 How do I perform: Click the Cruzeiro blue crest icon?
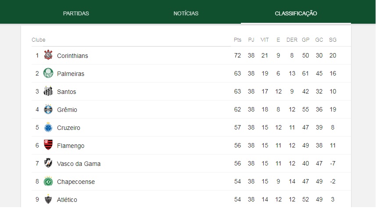click(x=48, y=127)
